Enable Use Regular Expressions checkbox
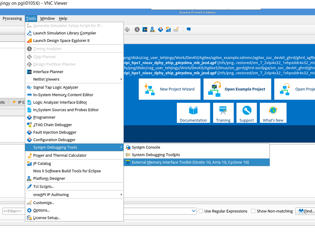 [201, 211]
